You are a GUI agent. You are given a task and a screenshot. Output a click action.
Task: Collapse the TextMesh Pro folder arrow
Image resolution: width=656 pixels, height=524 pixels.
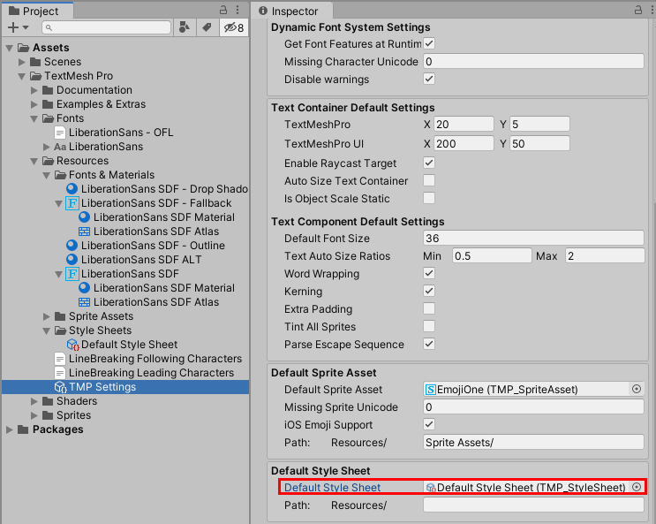pyautogui.click(x=23, y=76)
